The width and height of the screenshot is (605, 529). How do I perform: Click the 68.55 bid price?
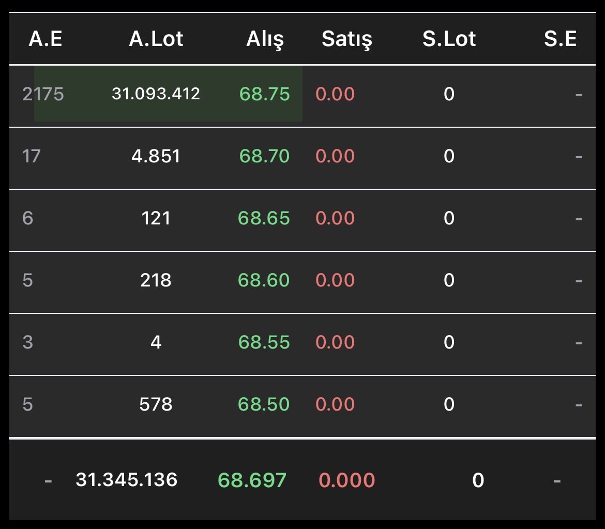(x=264, y=342)
